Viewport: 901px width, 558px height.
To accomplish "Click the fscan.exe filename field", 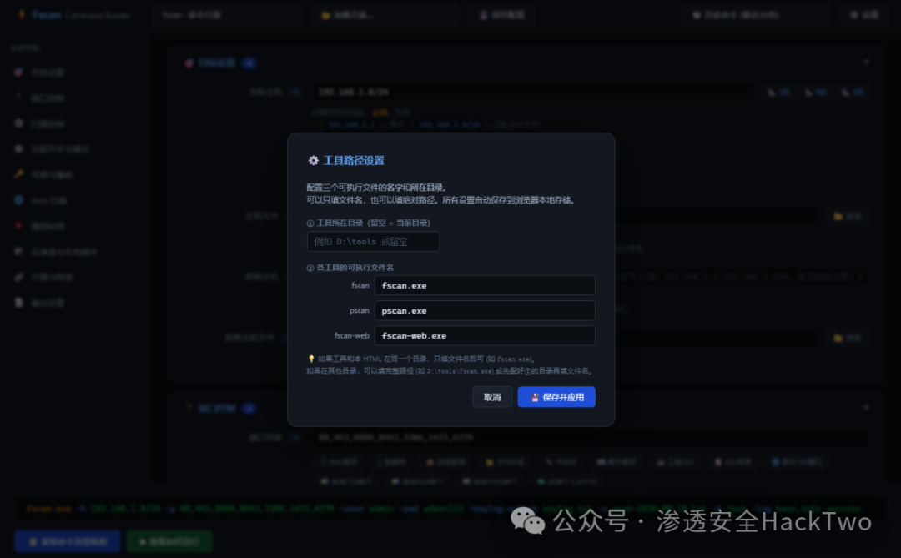I will pos(485,285).
